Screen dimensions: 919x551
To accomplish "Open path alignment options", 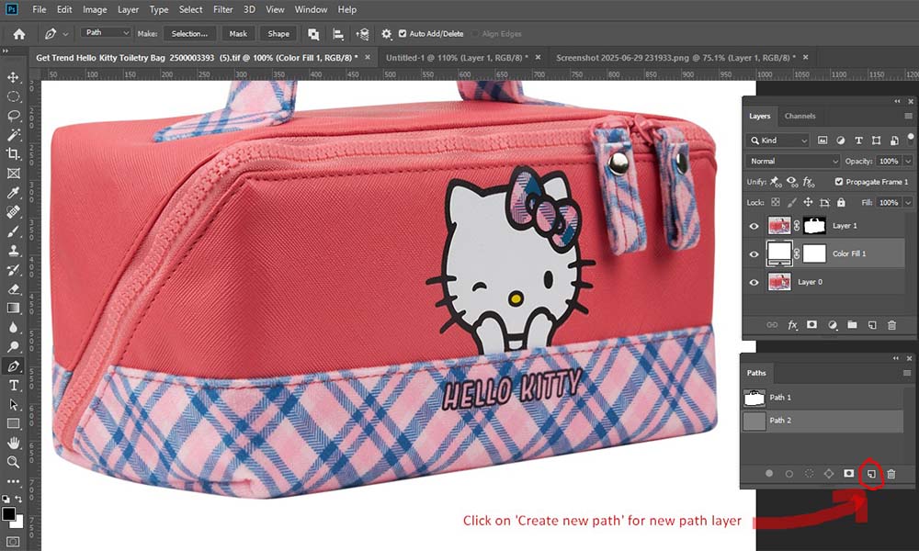I will (338, 34).
